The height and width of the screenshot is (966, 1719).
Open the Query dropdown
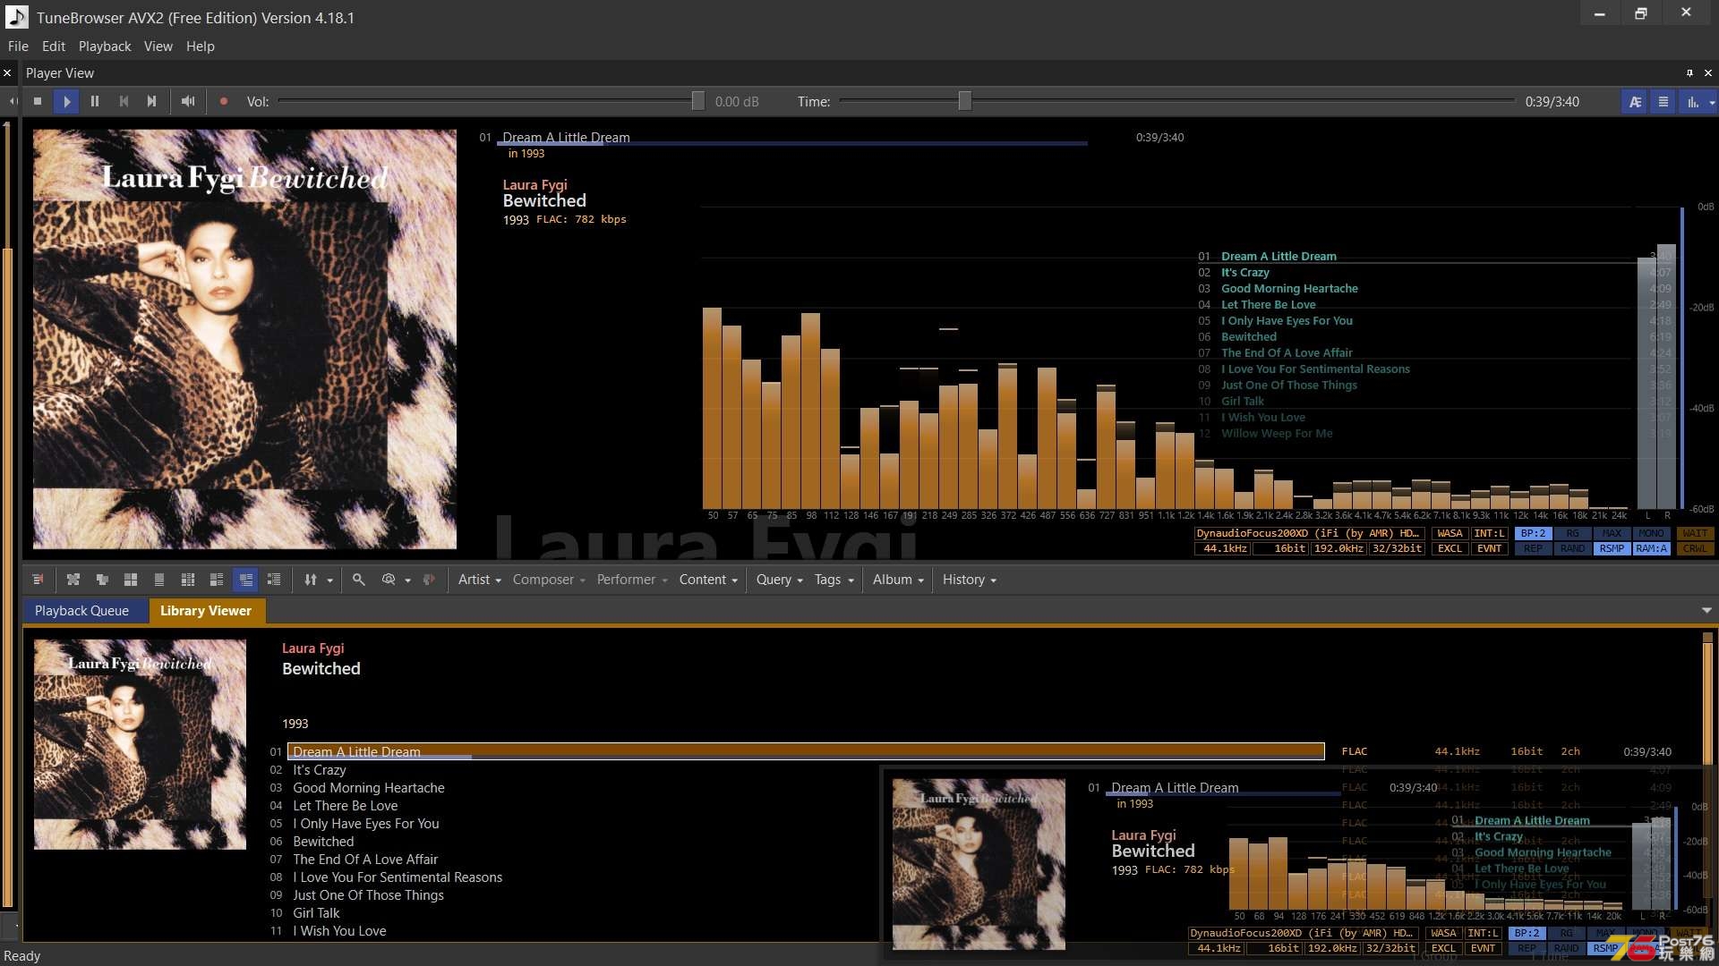(x=779, y=580)
